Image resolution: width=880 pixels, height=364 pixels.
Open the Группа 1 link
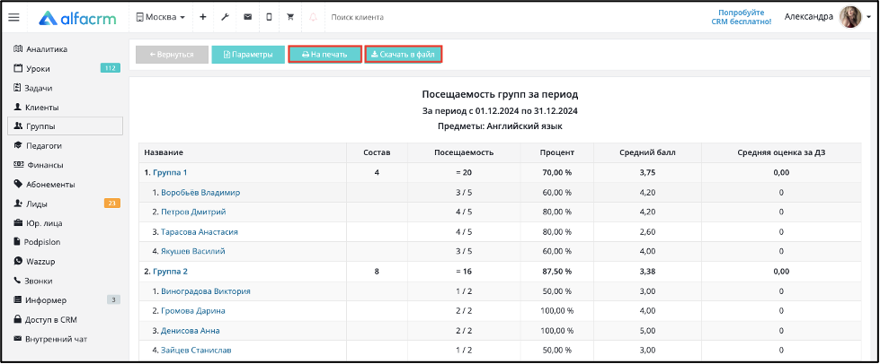point(170,172)
